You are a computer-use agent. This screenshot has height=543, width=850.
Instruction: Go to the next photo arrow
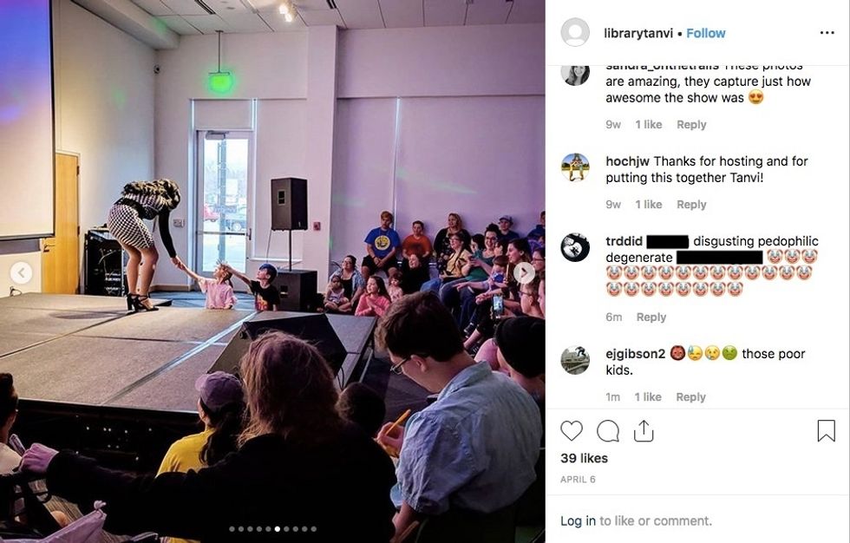[x=524, y=272]
